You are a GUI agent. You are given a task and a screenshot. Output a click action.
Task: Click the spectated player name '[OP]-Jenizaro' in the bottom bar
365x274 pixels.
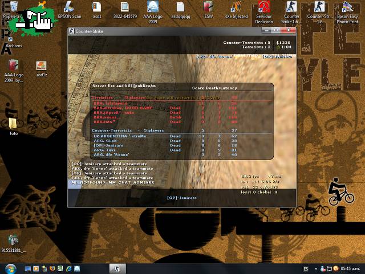[x=182, y=198]
